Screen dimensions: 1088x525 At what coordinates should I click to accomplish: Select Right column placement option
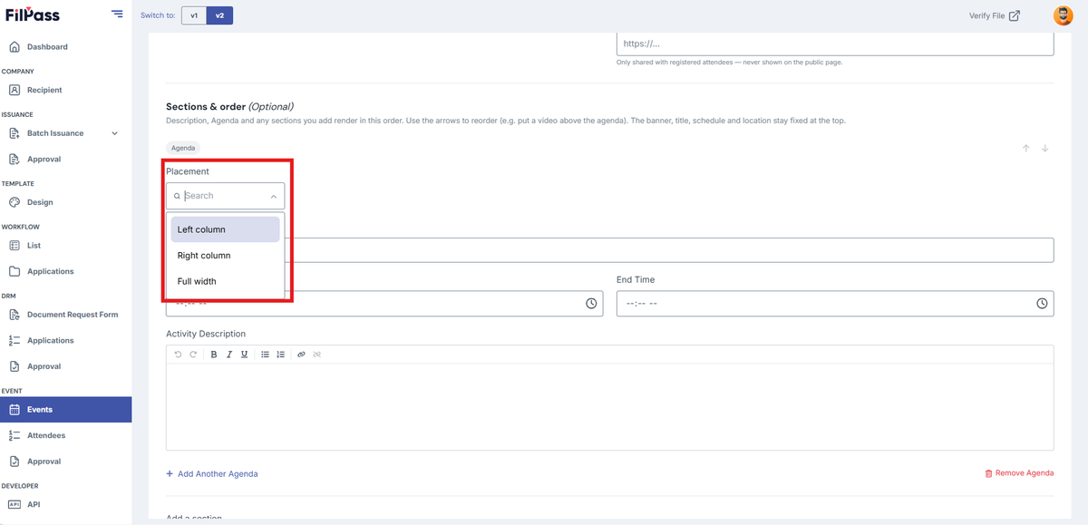click(225, 256)
